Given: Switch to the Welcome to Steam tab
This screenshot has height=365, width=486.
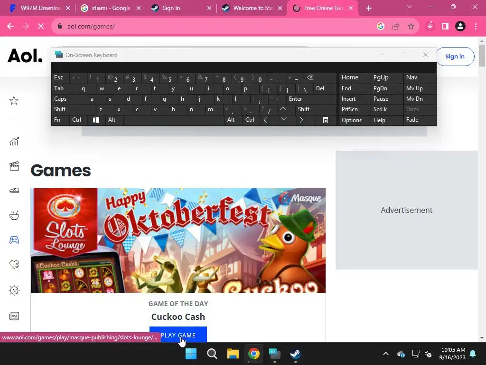Looking at the screenshot, I should pyautogui.click(x=252, y=8).
